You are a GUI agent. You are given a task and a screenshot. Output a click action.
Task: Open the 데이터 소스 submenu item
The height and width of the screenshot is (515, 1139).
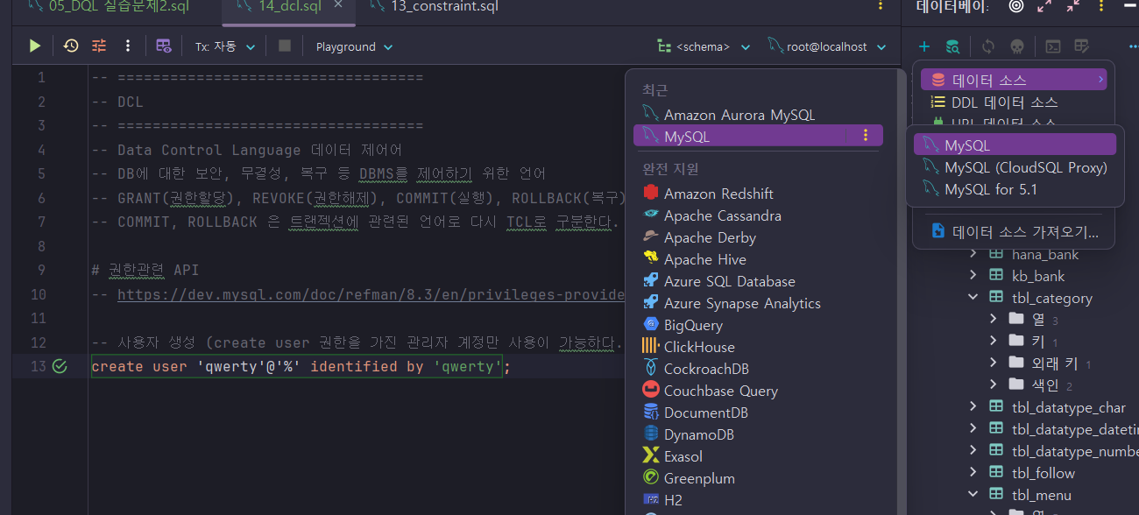[x=1014, y=80]
